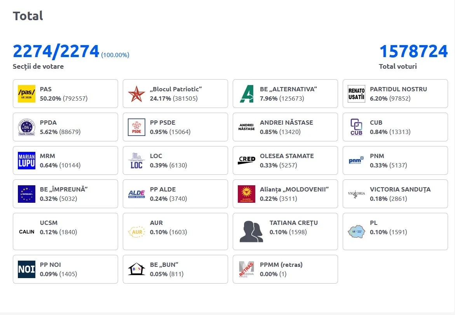Click the red star Blocul Patriotic logo

[136, 94]
